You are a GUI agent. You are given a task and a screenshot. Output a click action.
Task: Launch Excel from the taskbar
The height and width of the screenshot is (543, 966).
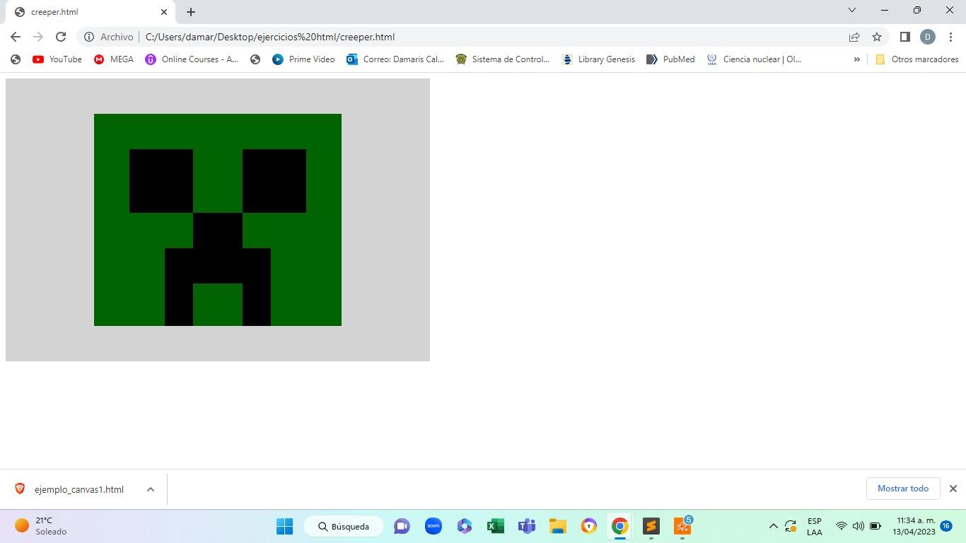[496, 526]
